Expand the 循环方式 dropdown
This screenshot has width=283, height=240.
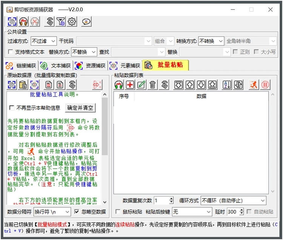click(x=233, y=200)
